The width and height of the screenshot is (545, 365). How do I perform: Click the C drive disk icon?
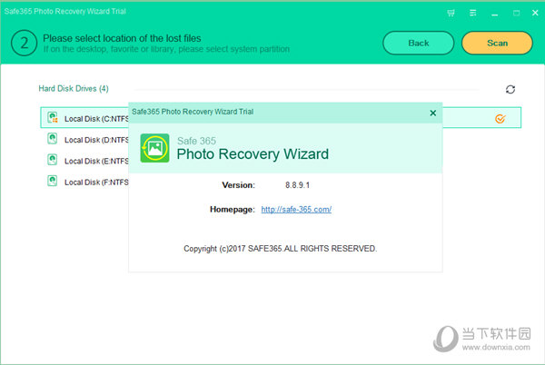point(53,117)
